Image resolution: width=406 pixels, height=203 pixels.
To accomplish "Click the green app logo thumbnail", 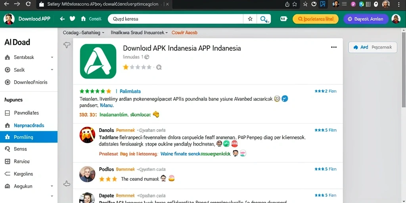I will tap(98, 61).
